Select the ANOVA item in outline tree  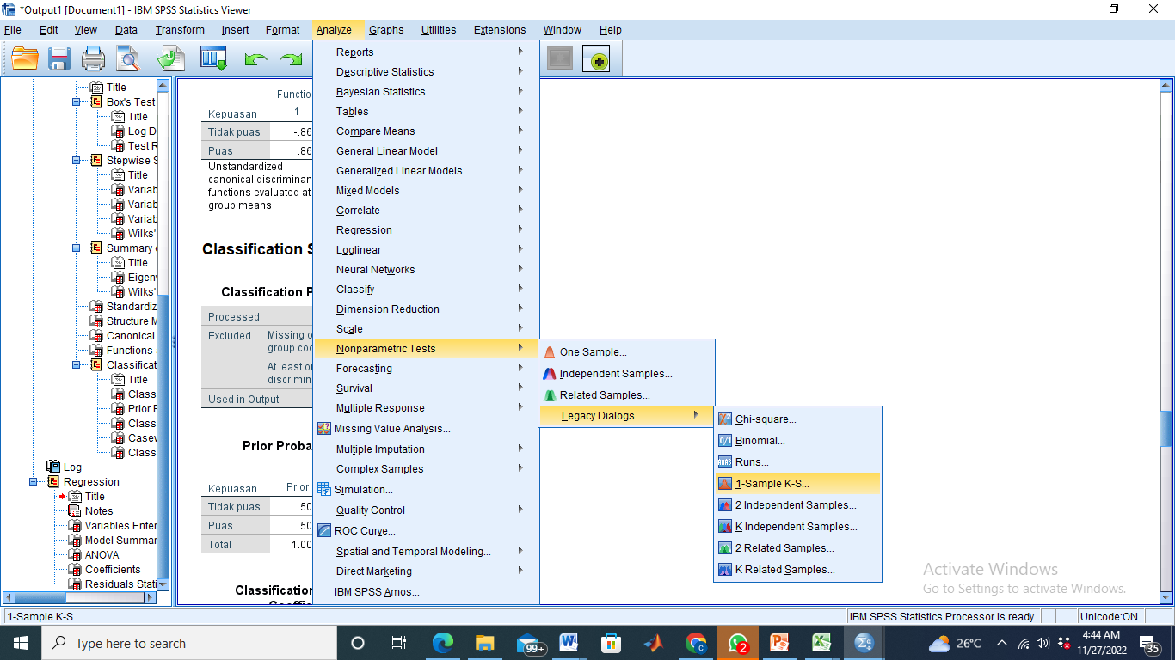(x=102, y=555)
